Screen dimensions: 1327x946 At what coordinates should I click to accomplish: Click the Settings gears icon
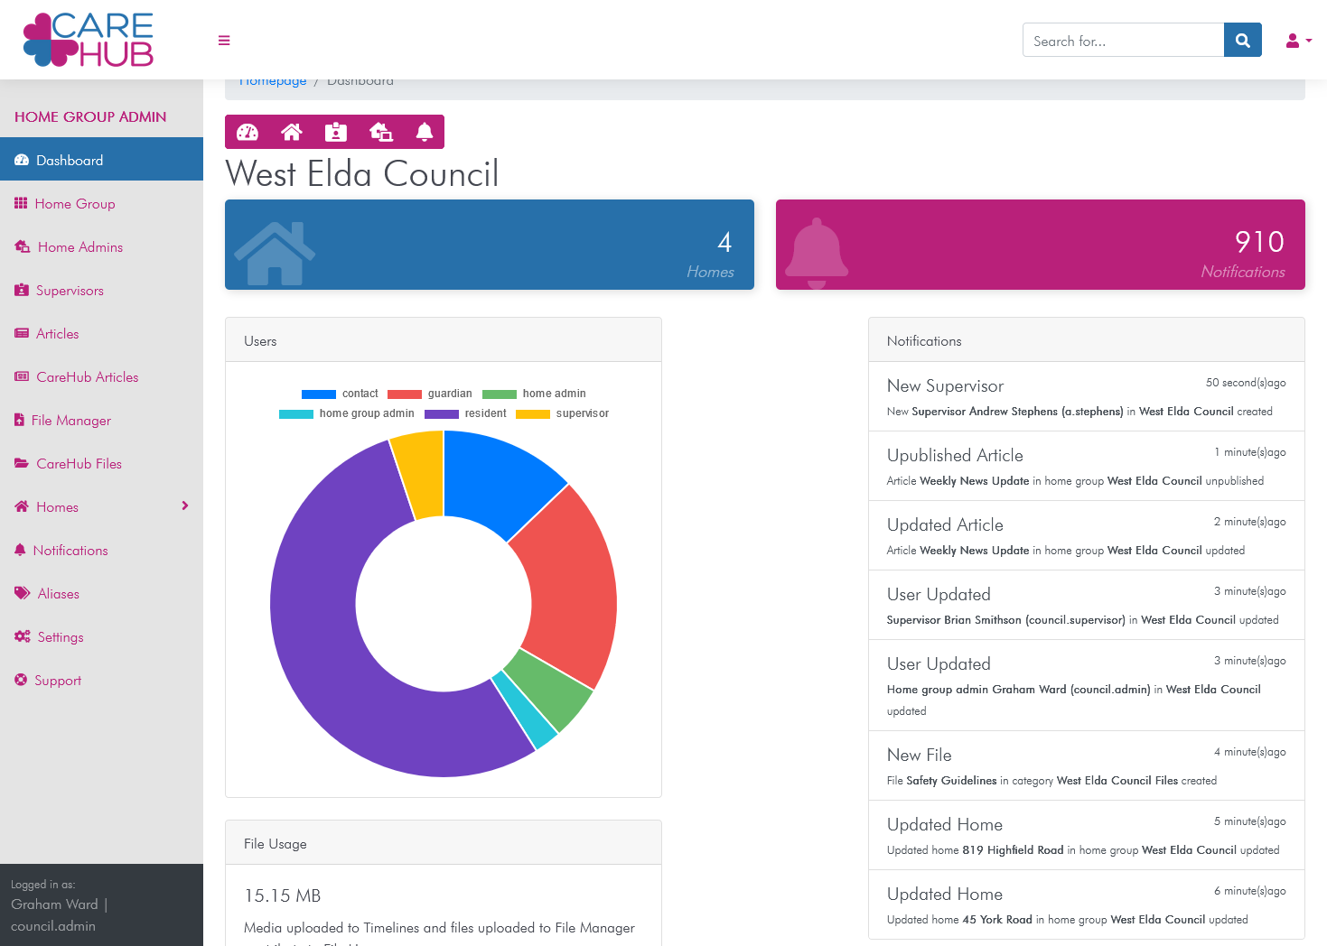click(x=23, y=636)
